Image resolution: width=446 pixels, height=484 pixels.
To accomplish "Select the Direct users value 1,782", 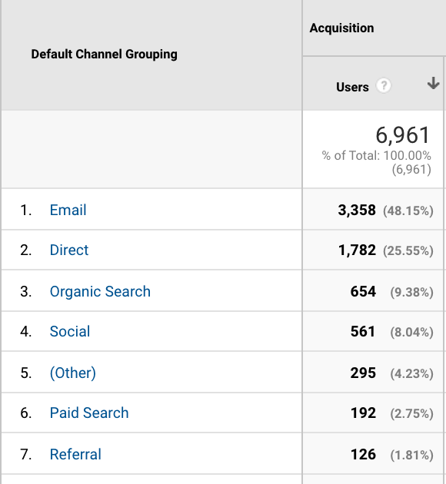I will [x=357, y=250].
